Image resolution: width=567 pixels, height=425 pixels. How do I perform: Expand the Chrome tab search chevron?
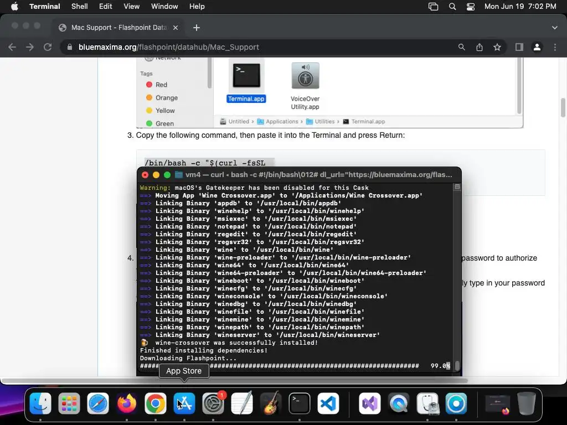pos(554,28)
